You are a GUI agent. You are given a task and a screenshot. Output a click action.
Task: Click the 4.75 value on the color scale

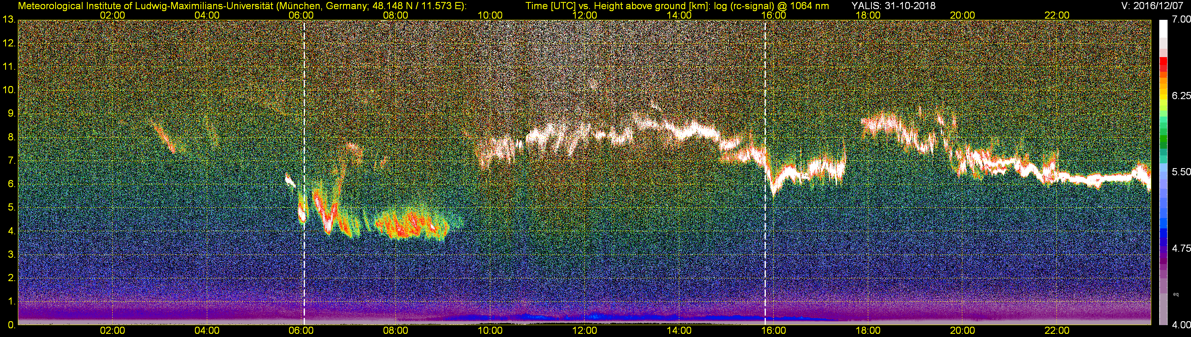[1181, 248]
